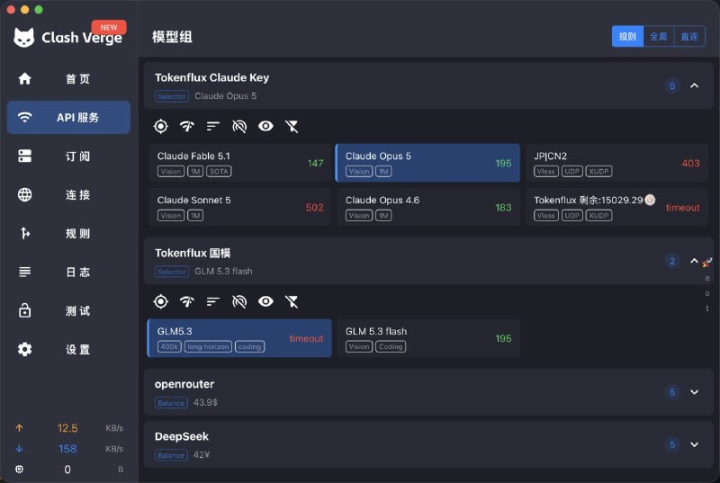Select the Claude Sonnet 5 node

click(x=240, y=207)
